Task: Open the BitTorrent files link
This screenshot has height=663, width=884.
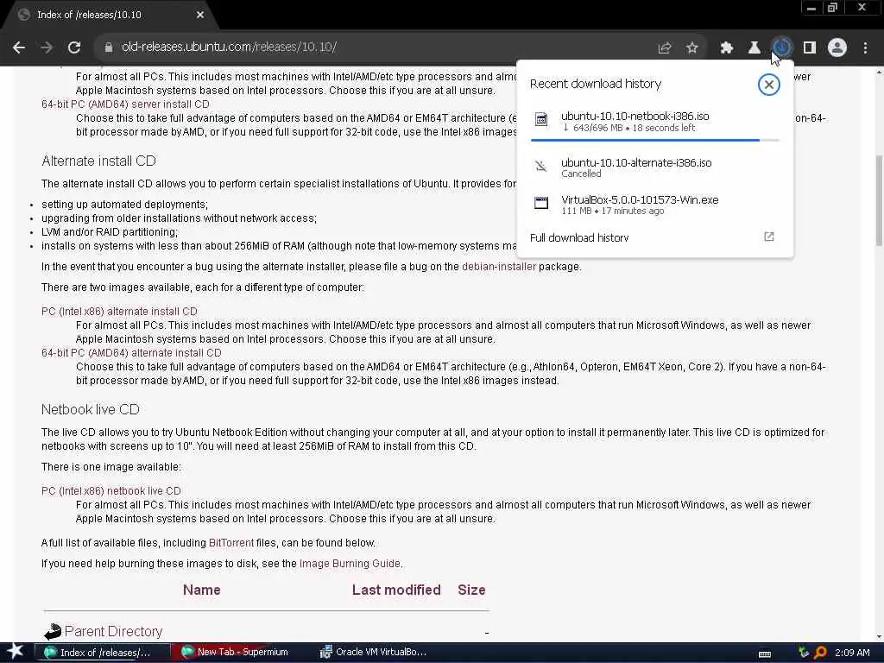Action: point(231,543)
